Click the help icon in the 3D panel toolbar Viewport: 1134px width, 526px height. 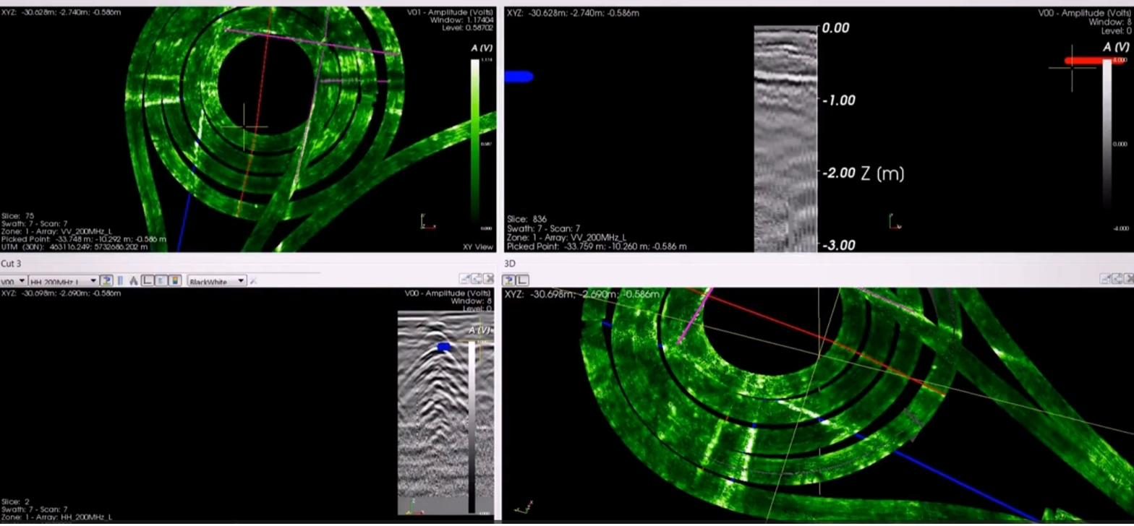click(x=509, y=280)
